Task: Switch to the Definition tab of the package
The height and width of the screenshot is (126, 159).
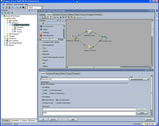Action: tap(42, 15)
